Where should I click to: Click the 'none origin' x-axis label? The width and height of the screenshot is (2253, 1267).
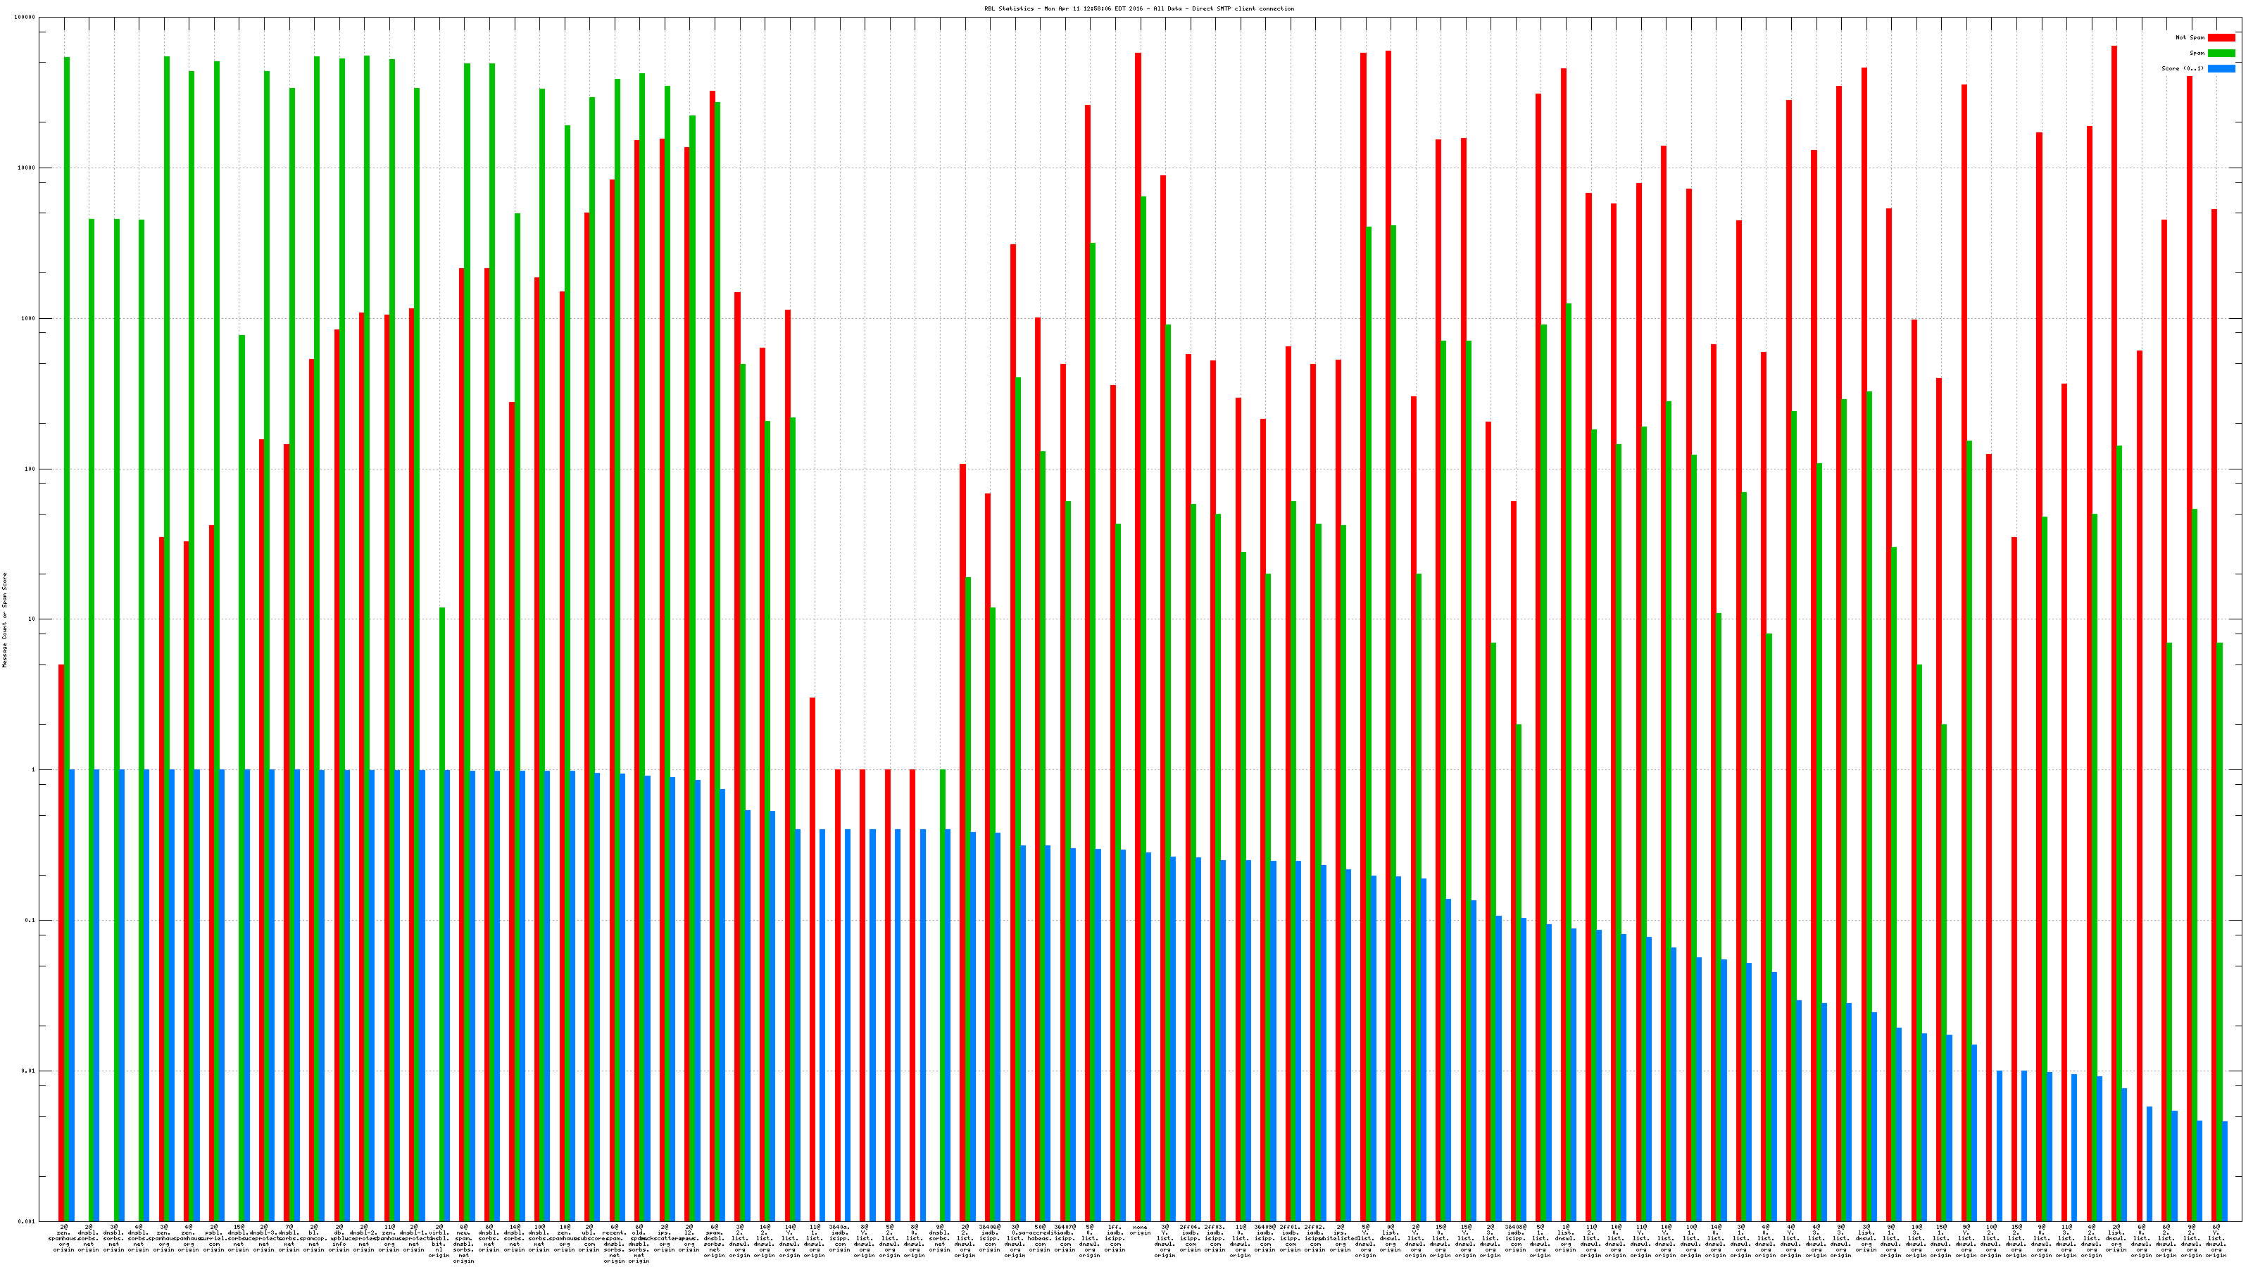coord(1140,1230)
